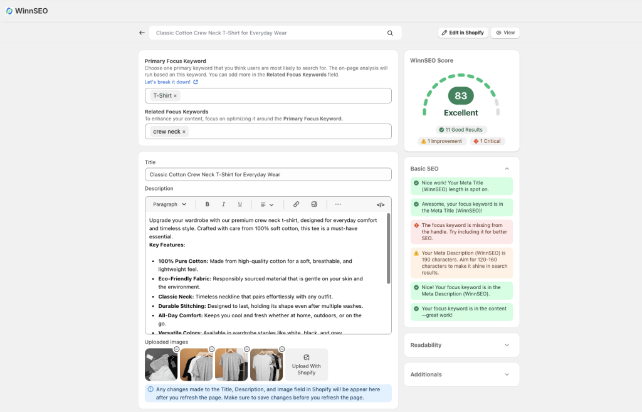Click the focus keyword in content result
Viewport: 642px width, 412px height.
(461, 312)
